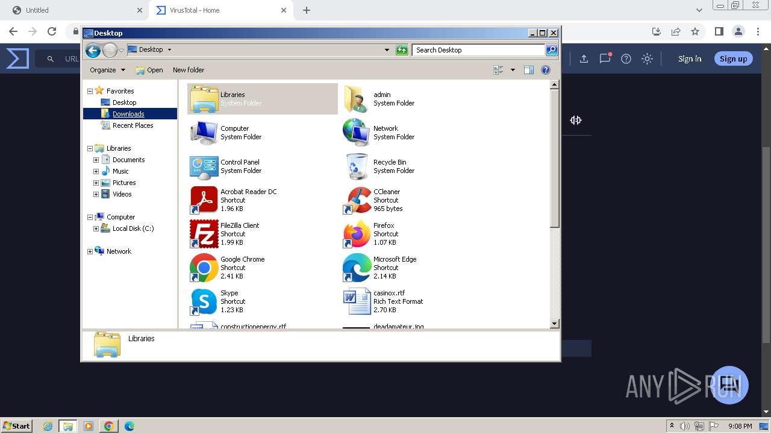Expand the Documents library node

pyautogui.click(x=96, y=160)
